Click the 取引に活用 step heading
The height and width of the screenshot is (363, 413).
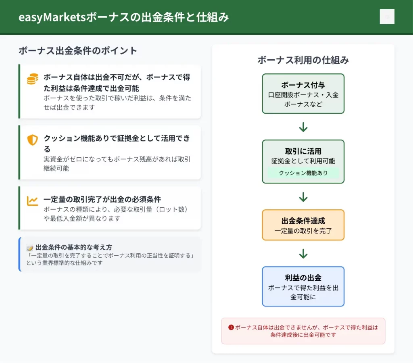click(x=303, y=151)
